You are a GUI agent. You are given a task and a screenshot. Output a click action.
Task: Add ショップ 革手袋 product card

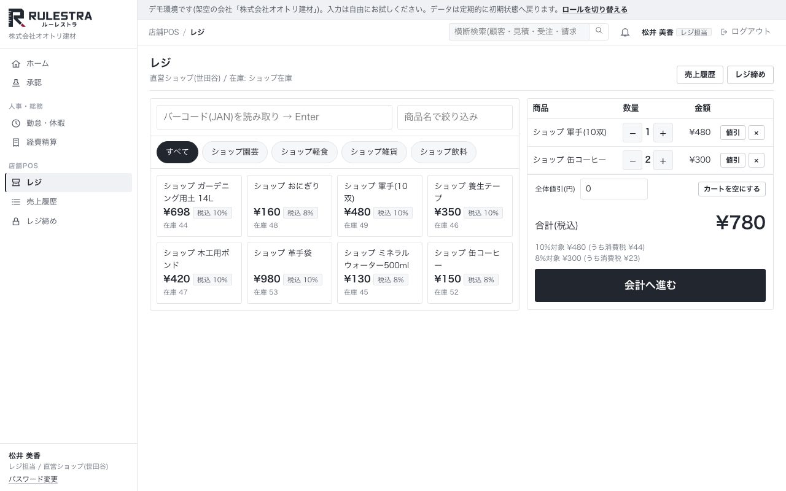click(x=290, y=273)
